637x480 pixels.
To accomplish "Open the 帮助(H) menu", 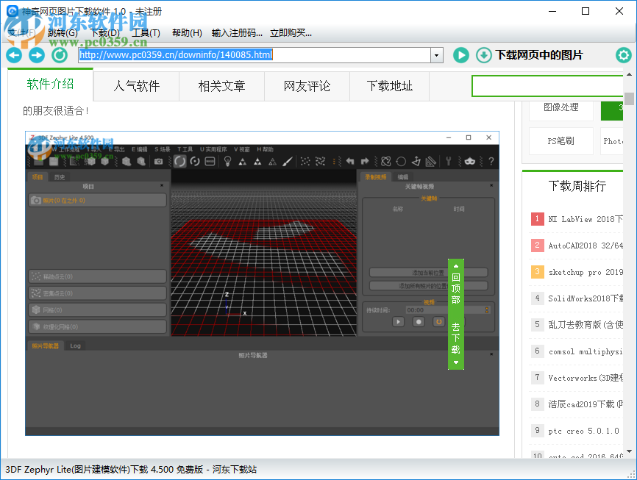I will (x=187, y=33).
